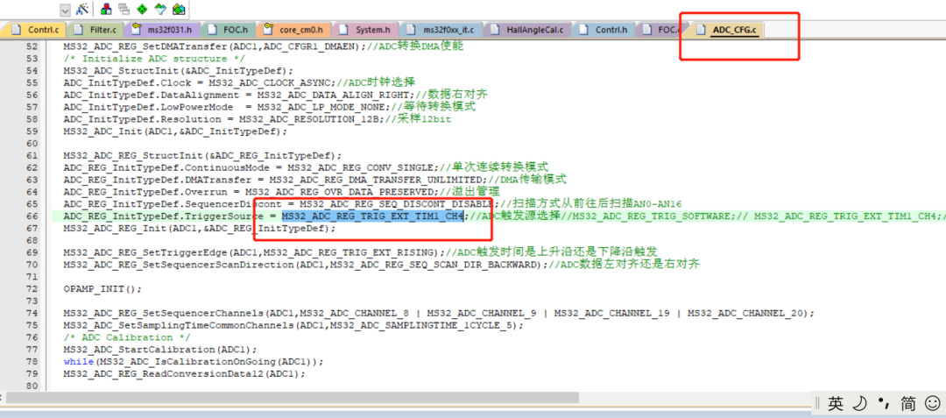Select the active ADC_CFG.c tab
The width and height of the screenshot is (946, 418).
pyautogui.click(x=726, y=30)
